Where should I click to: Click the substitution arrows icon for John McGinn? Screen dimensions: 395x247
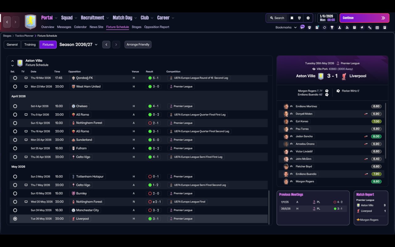click(366, 159)
